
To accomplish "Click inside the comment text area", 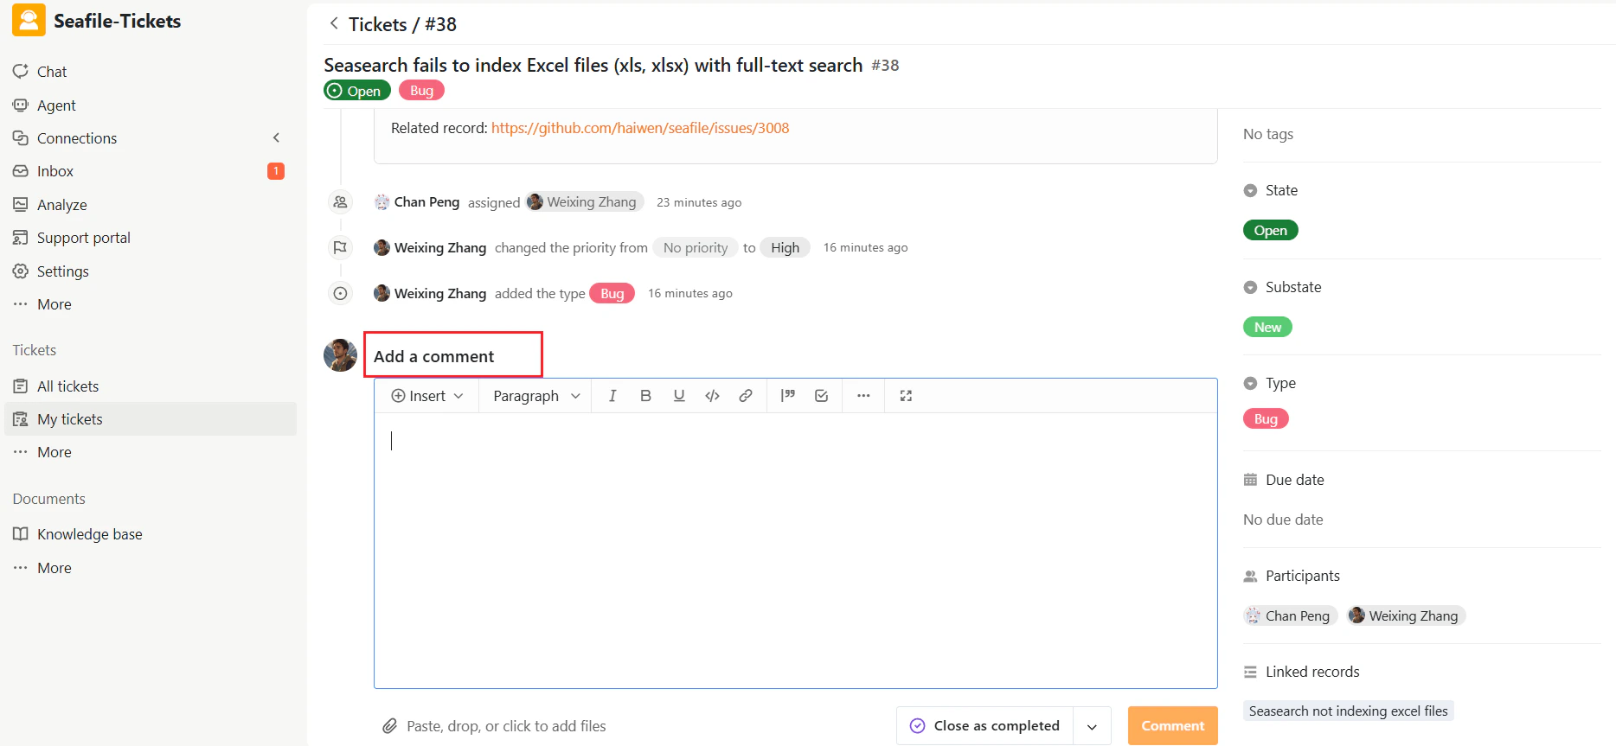I will click(x=796, y=551).
